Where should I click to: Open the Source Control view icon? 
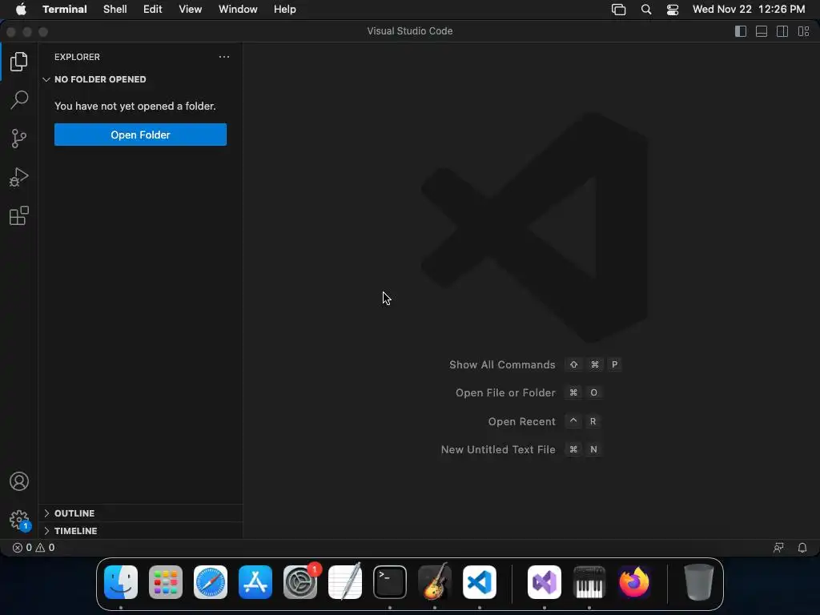pyautogui.click(x=19, y=139)
